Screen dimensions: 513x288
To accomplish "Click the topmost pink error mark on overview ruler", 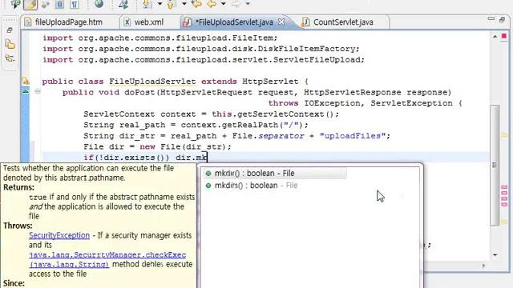I will [504, 187].
